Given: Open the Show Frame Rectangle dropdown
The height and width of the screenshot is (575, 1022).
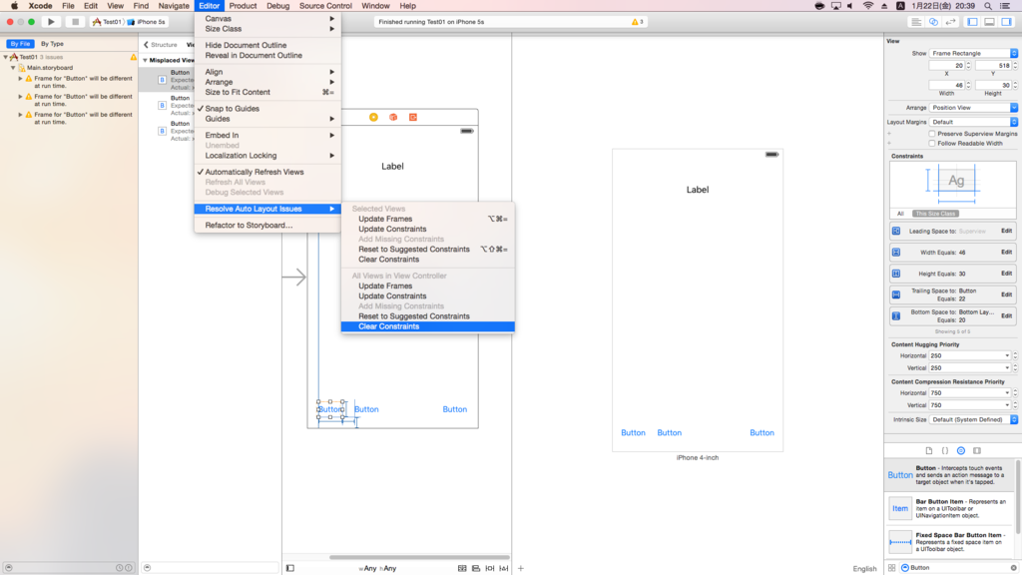Looking at the screenshot, I should tap(973, 54).
